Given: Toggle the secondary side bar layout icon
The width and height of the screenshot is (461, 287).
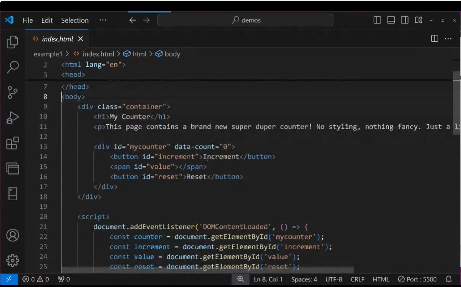Looking at the screenshot, I should coord(405,20).
